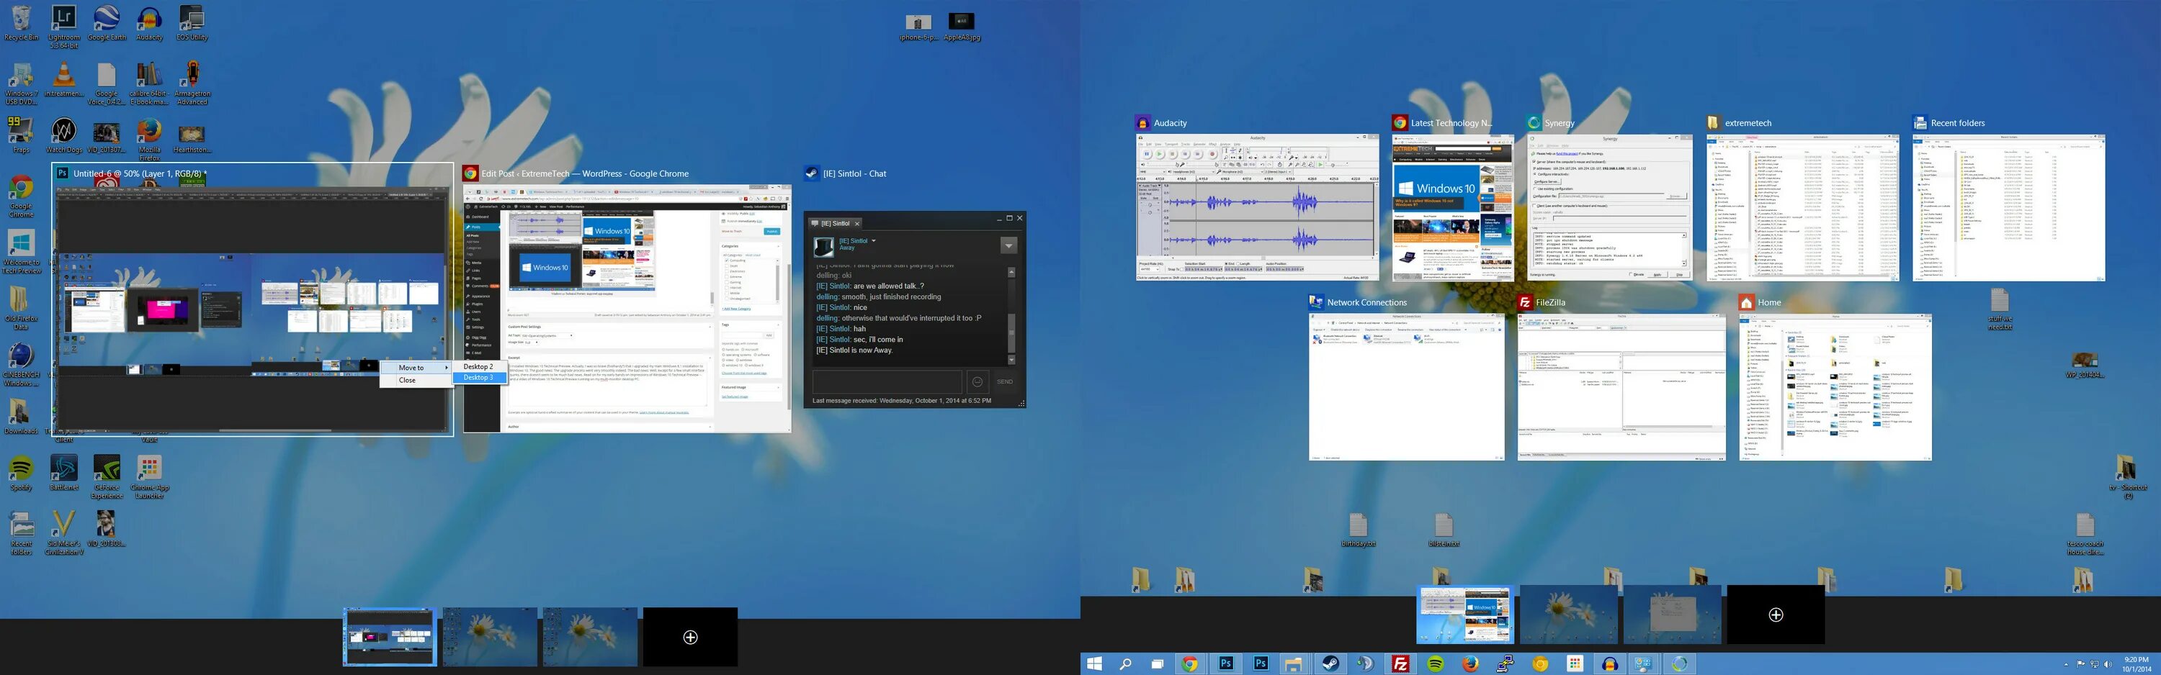Select the VLC in.treatment file icon
The image size is (2161, 675).
click(64, 80)
